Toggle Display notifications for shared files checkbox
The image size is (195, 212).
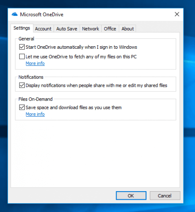point(22,85)
